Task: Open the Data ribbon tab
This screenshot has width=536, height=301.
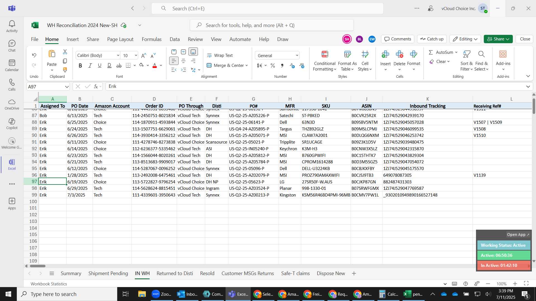Action: [175, 39]
